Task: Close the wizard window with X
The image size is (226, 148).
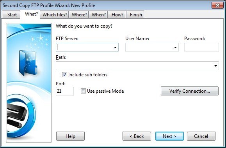Action: [x=217, y=5]
